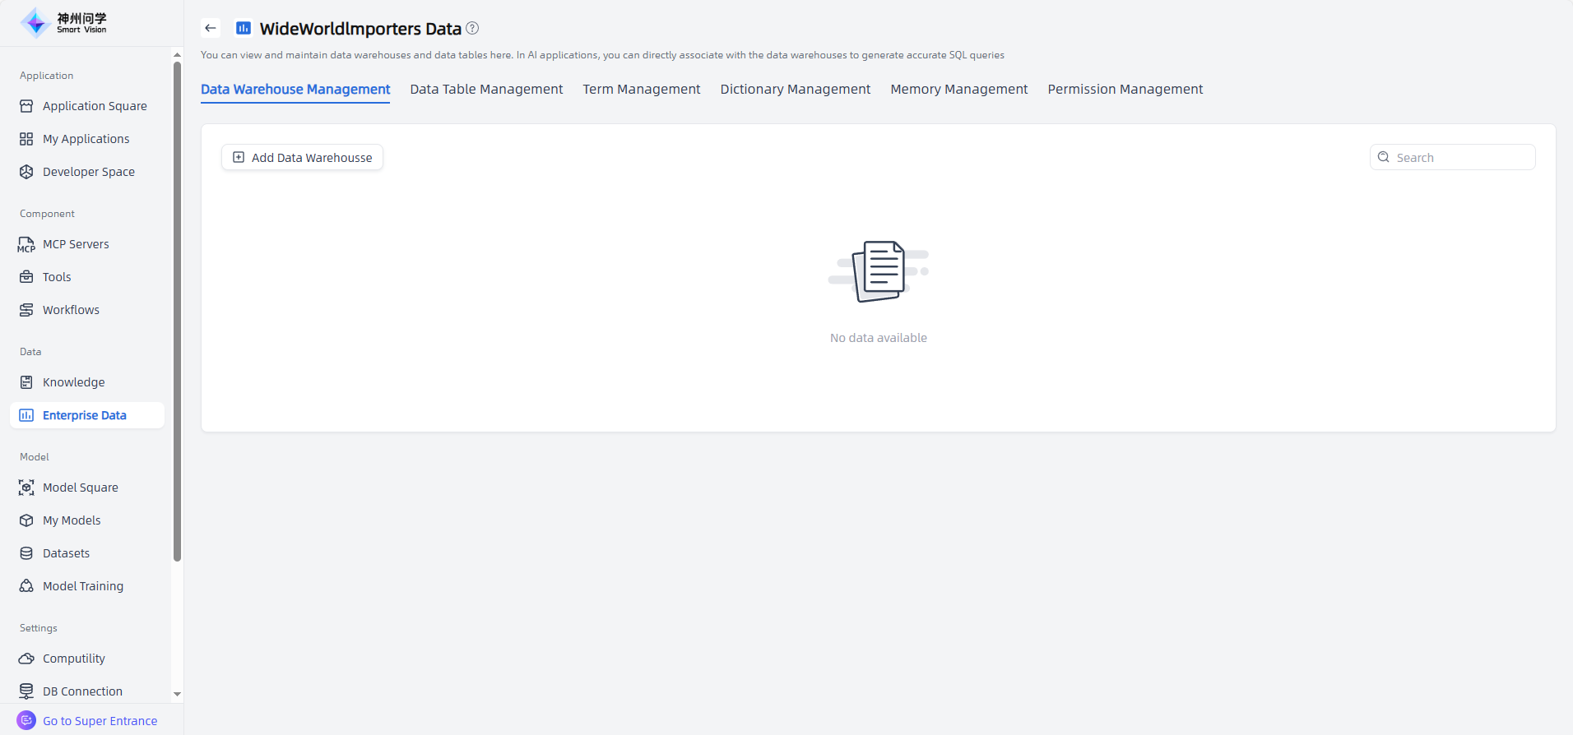Open the Knowledge section

(73, 382)
